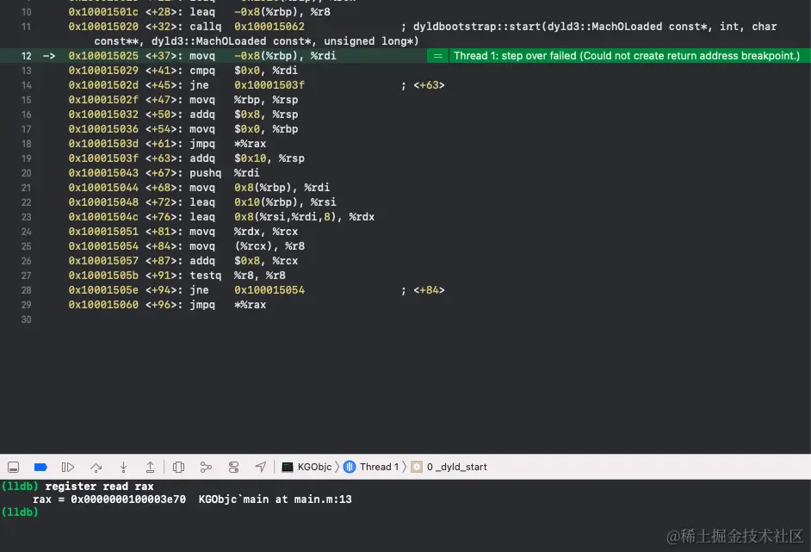Open the Simulate Location arrow menu
Viewport: 811px width, 552px height.
pyautogui.click(x=261, y=467)
